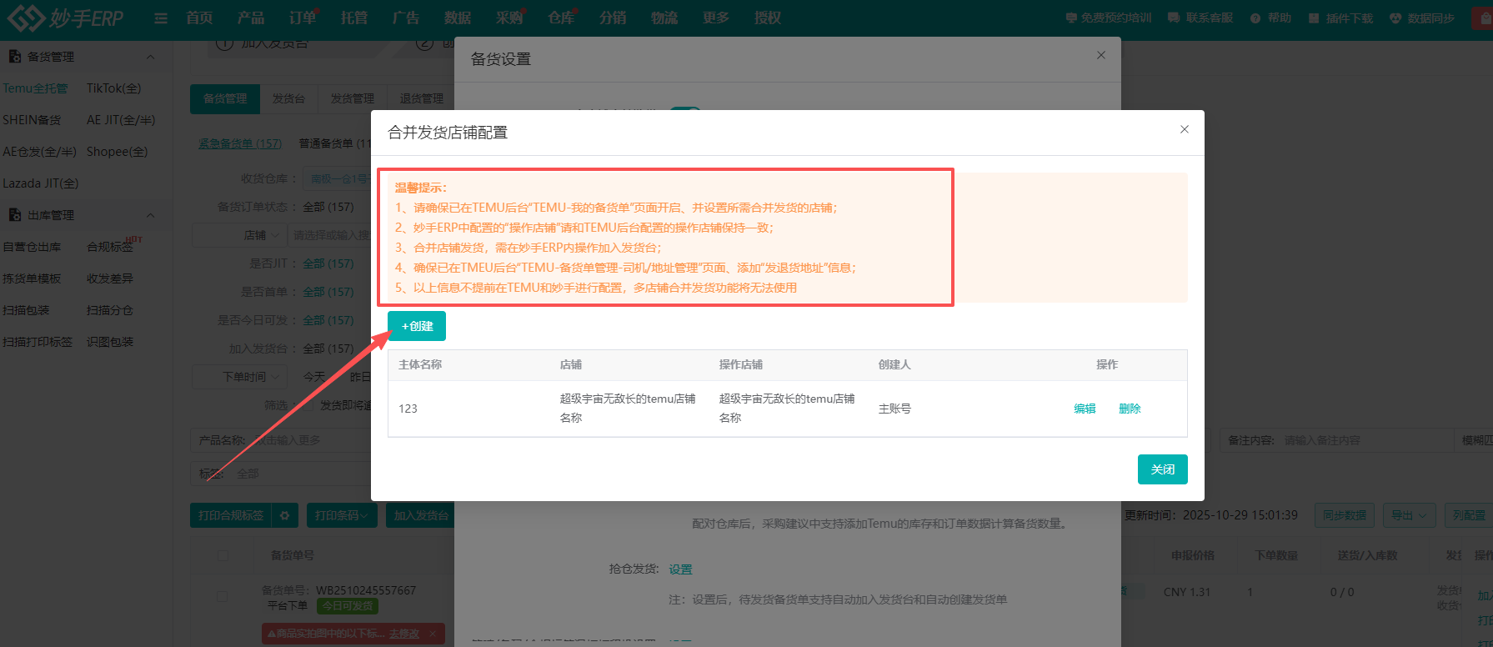Open 首页 in top navigation
This screenshot has height=647, width=1493.
tap(199, 18)
